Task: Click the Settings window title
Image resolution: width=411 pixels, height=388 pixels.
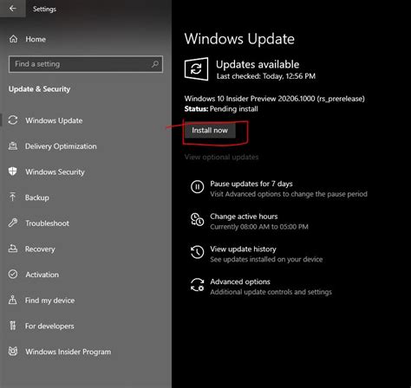Action: [x=44, y=9]
